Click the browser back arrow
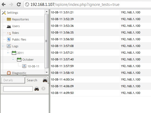Image resolution: width=151 pixels, height=113 pixels. (4, 4)
